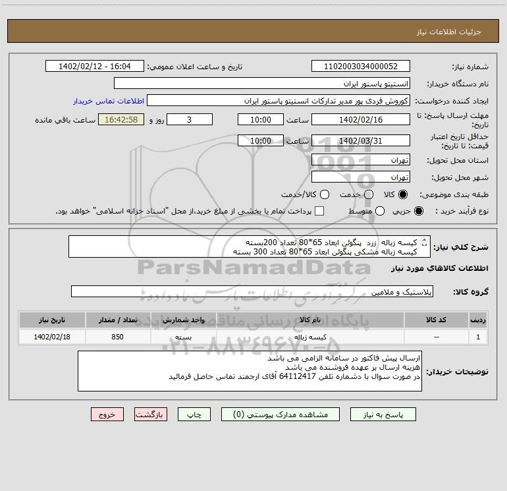Click the remaining time countdown 16:42:58
This screenshot has height=491, width=507.
point(121,119)
